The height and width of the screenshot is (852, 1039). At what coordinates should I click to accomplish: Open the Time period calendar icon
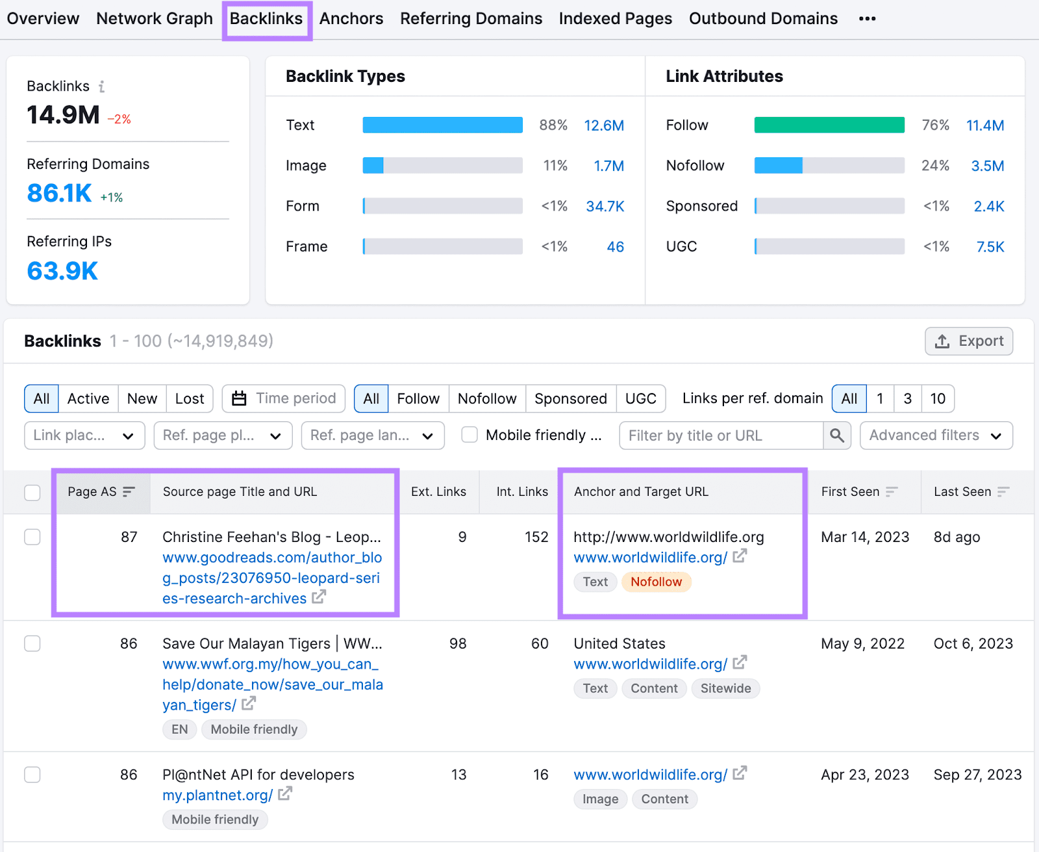point(240,398)
